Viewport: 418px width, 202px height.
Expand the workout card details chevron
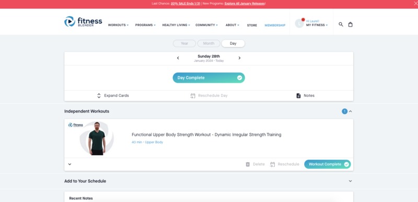[x=69, y=165]
